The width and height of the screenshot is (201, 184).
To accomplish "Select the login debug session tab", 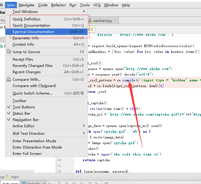I will point(15,177).
